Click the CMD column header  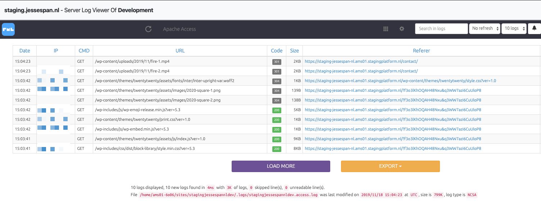click(84, 51)
